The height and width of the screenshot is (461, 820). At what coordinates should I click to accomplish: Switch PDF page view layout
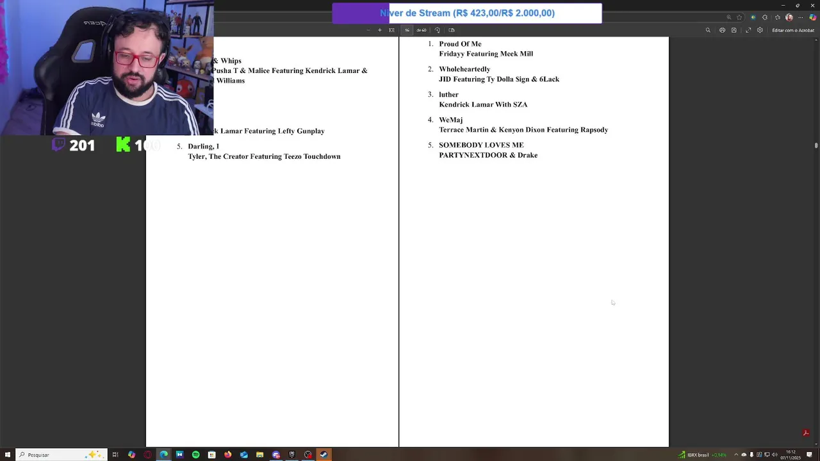coord(451,30)
